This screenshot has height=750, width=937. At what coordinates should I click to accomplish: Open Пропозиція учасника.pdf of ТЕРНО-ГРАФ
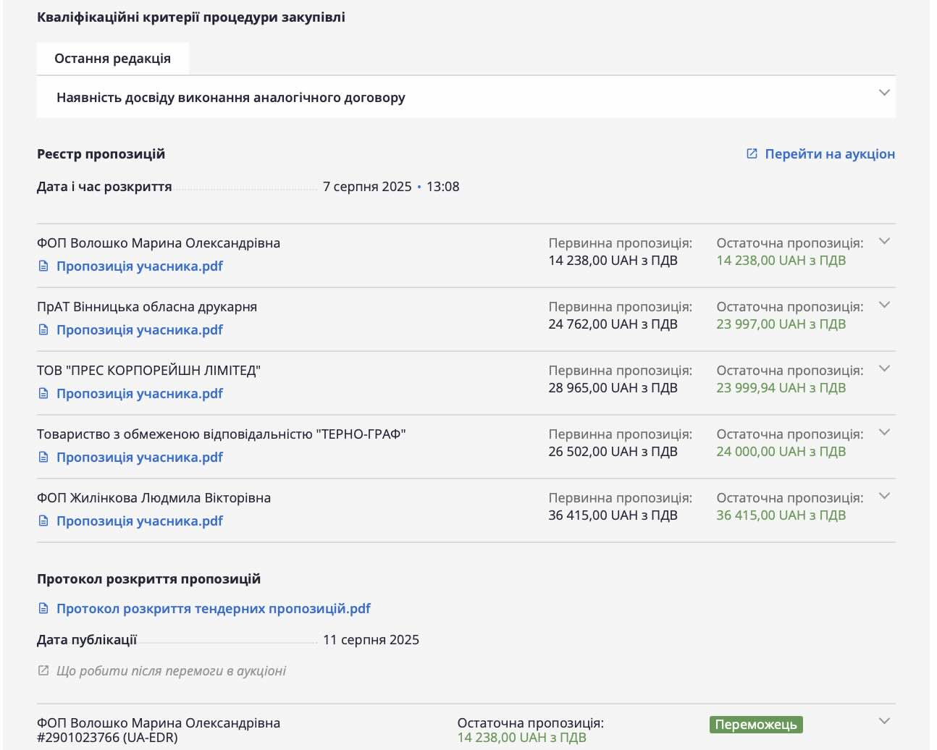(x=140, y=458)
